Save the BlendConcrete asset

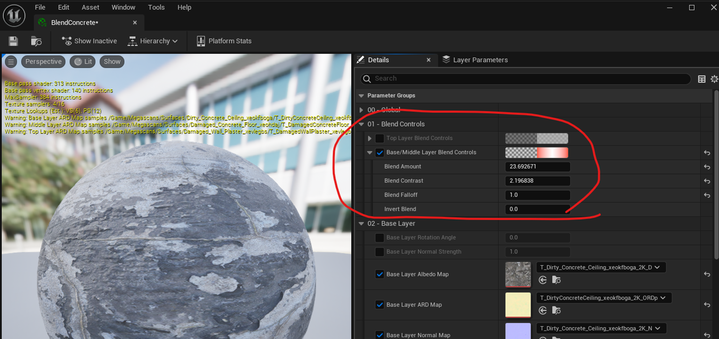coord(13,41)
